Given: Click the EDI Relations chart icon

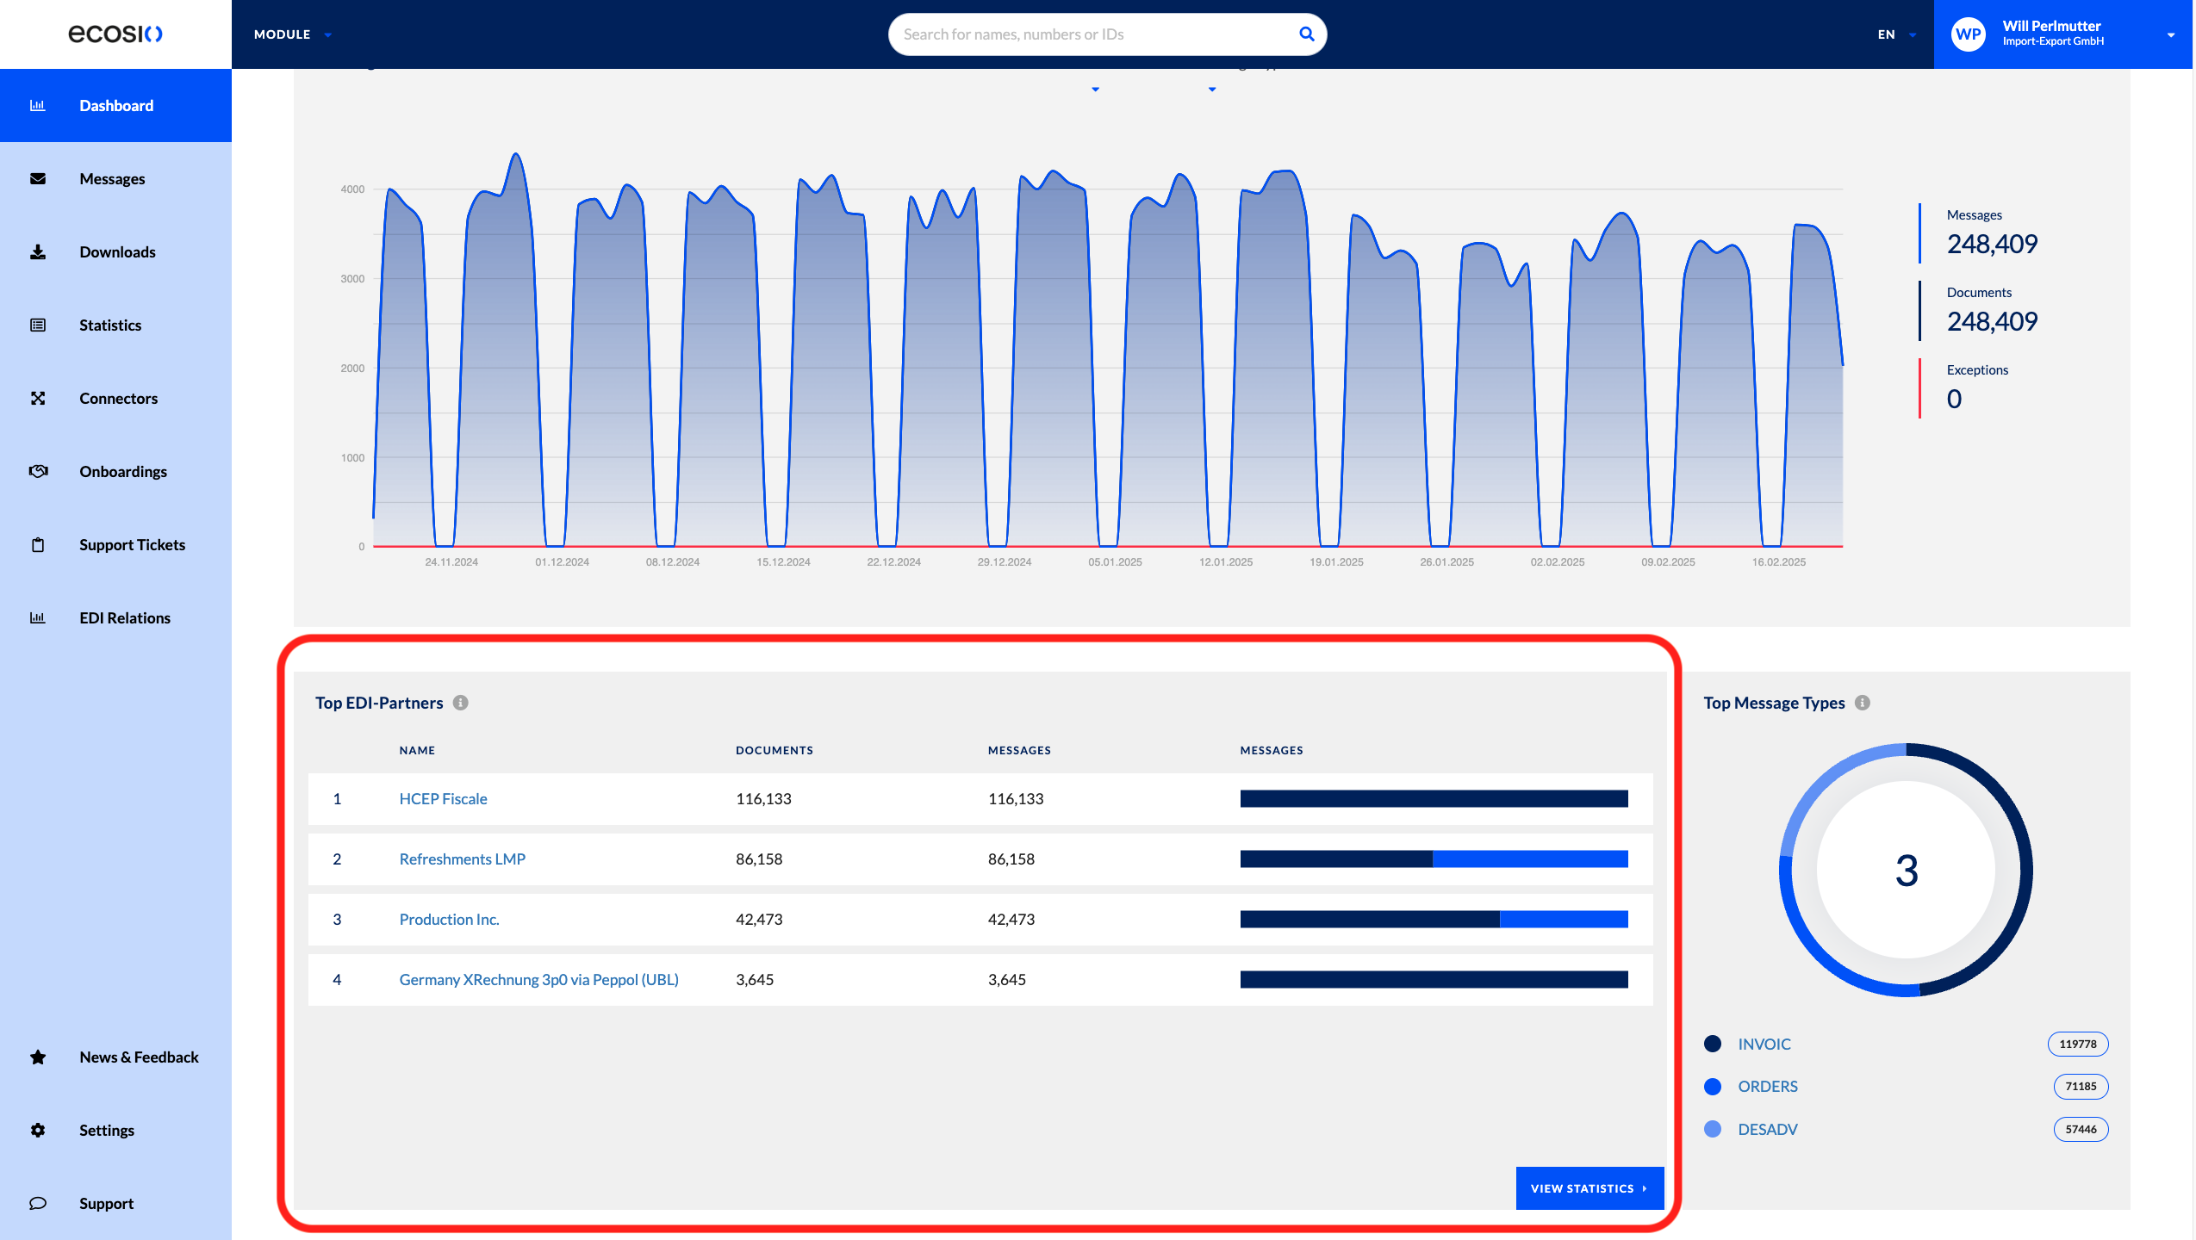Looking at the screenshot, I should (38, 618).
